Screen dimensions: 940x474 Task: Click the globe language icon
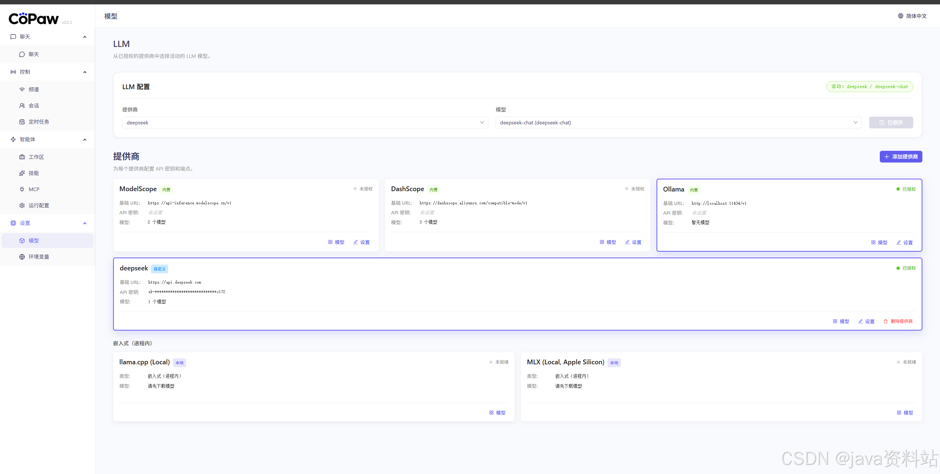tap(900, 16)
